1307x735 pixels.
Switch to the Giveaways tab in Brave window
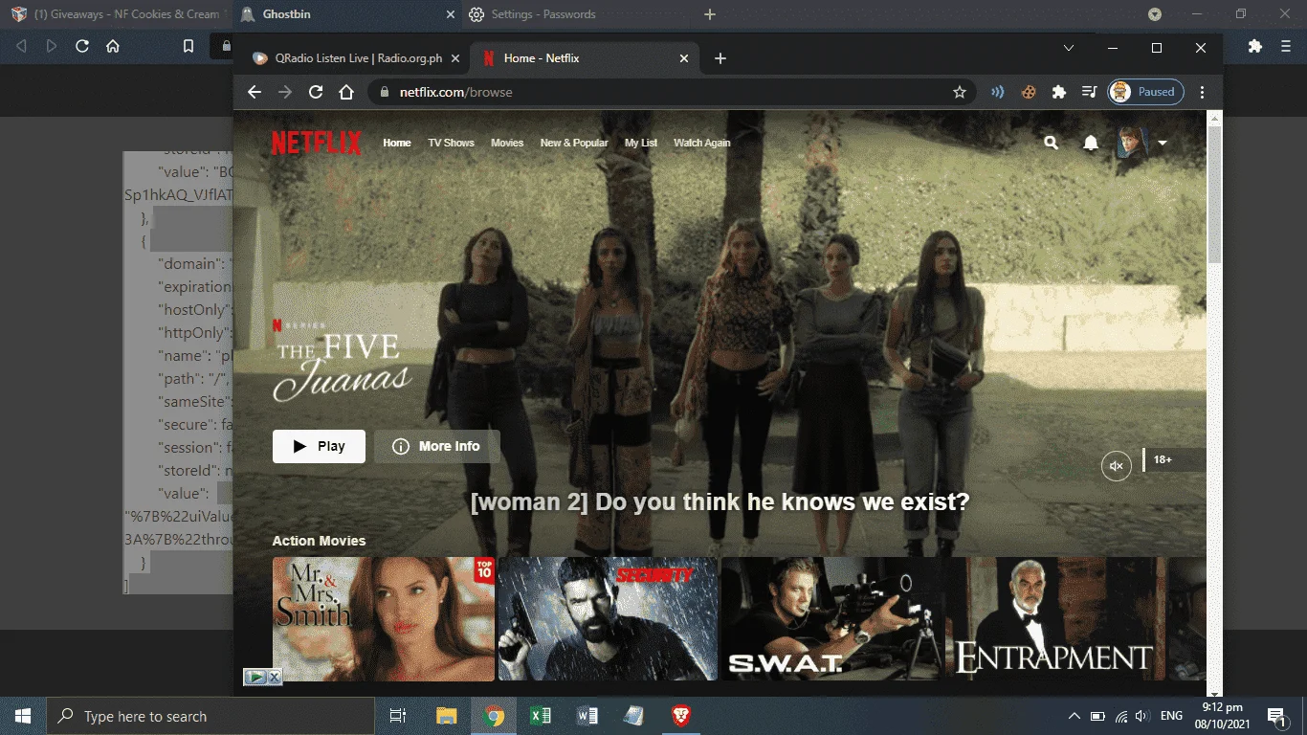coord(117,14)
